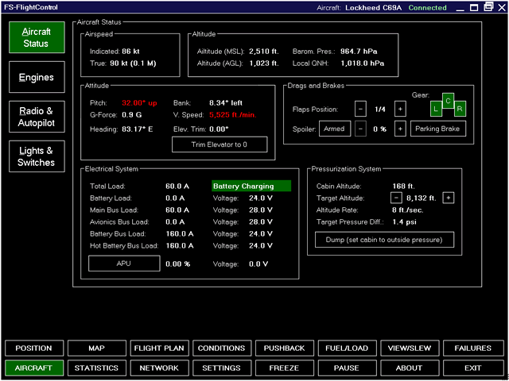Open the Lights & Switches tab
The height and width of the screenshot is (381, 509).
click(x=36, y=156)
